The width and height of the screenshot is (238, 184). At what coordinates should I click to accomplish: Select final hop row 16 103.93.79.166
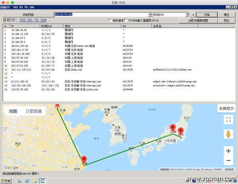[x=119, y=89]
